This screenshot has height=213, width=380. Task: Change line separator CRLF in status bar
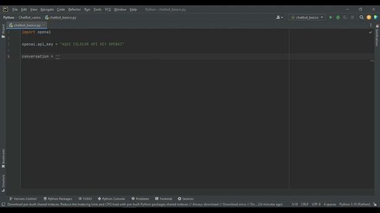pos(305,205)
